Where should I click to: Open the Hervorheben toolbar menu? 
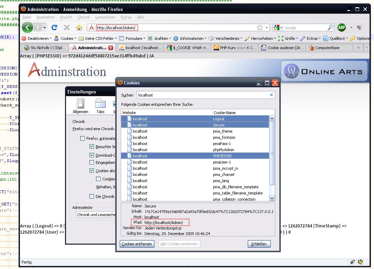[x=260, y=38]
